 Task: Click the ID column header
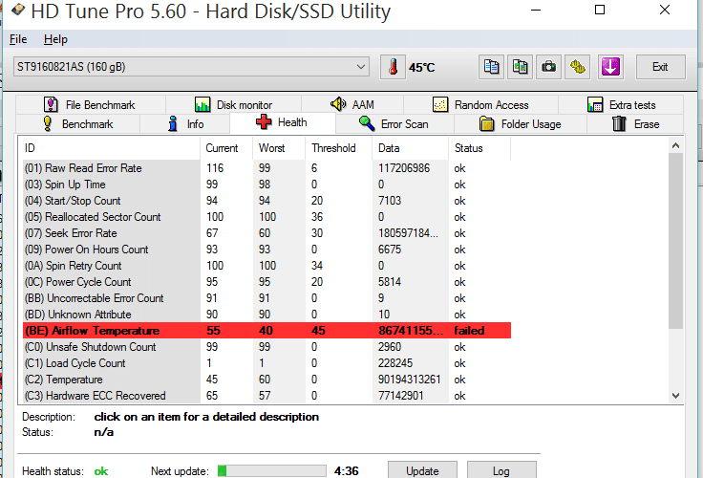coord(110,148)
